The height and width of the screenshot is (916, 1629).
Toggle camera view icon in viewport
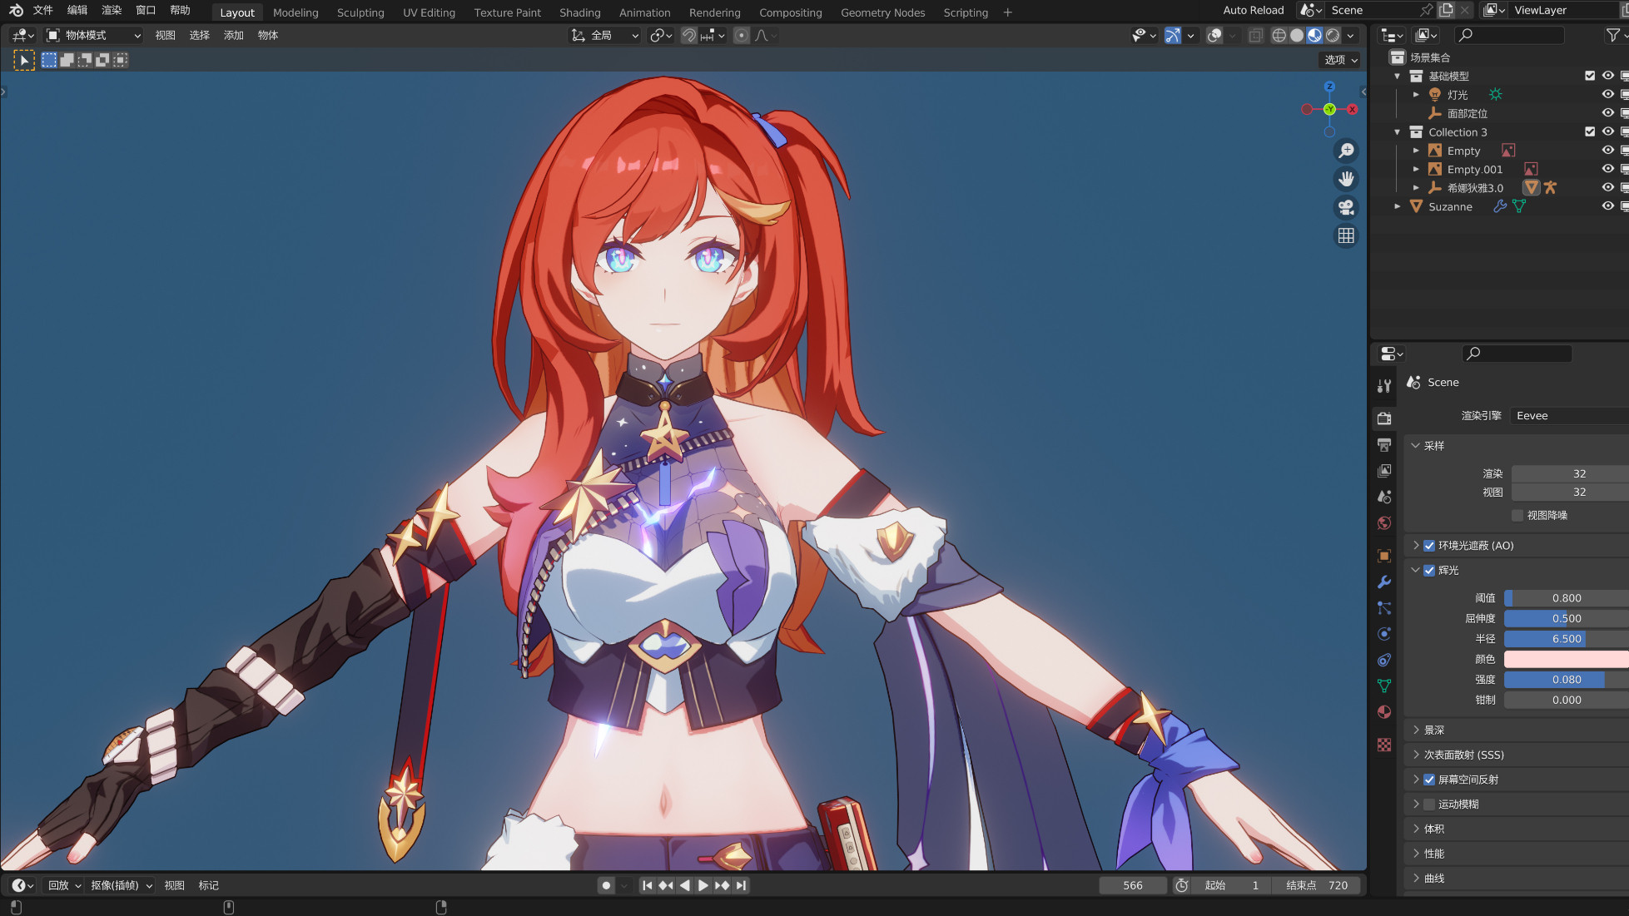click(1346, 207)
